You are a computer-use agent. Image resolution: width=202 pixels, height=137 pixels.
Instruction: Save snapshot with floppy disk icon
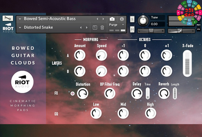[95, 28]
